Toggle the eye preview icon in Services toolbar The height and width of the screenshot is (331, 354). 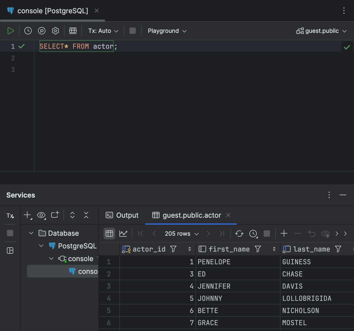coord(41,215)
